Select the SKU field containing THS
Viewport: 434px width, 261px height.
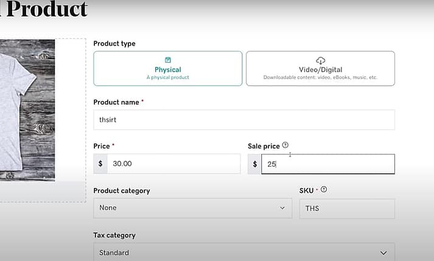coord(347,209)
